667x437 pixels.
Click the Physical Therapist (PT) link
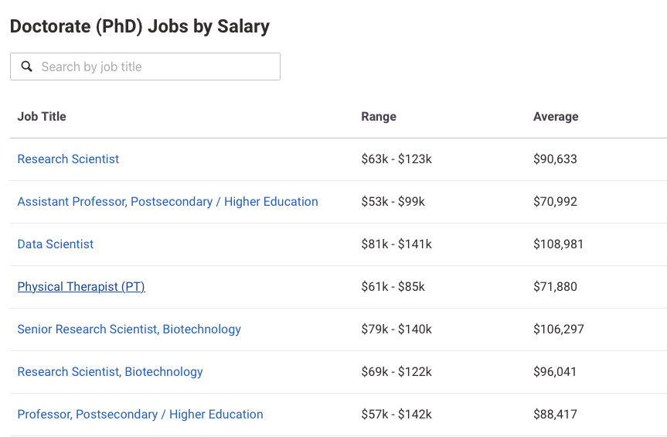(x=81, y=287)
